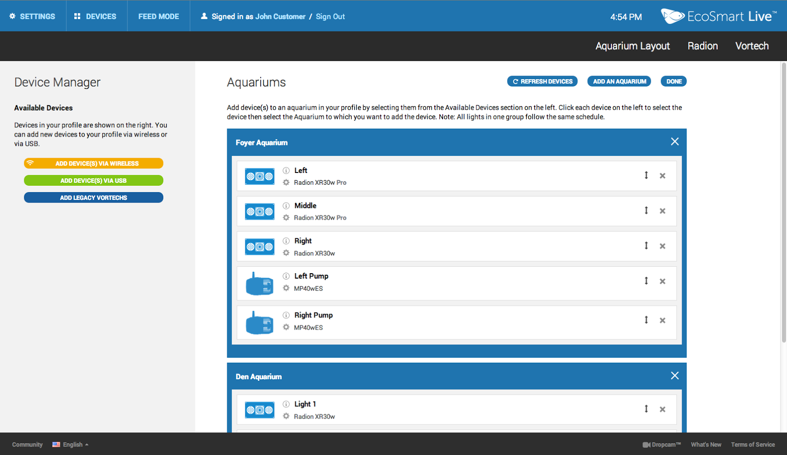Add device(s) via wireless

pyautogui.click(x=93, y=163)
